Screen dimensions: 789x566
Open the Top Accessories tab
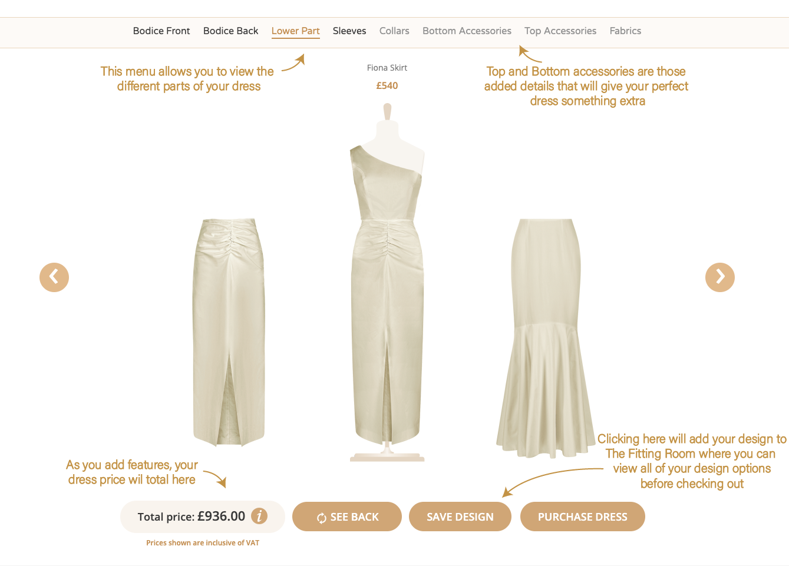(x=560, y=31)
